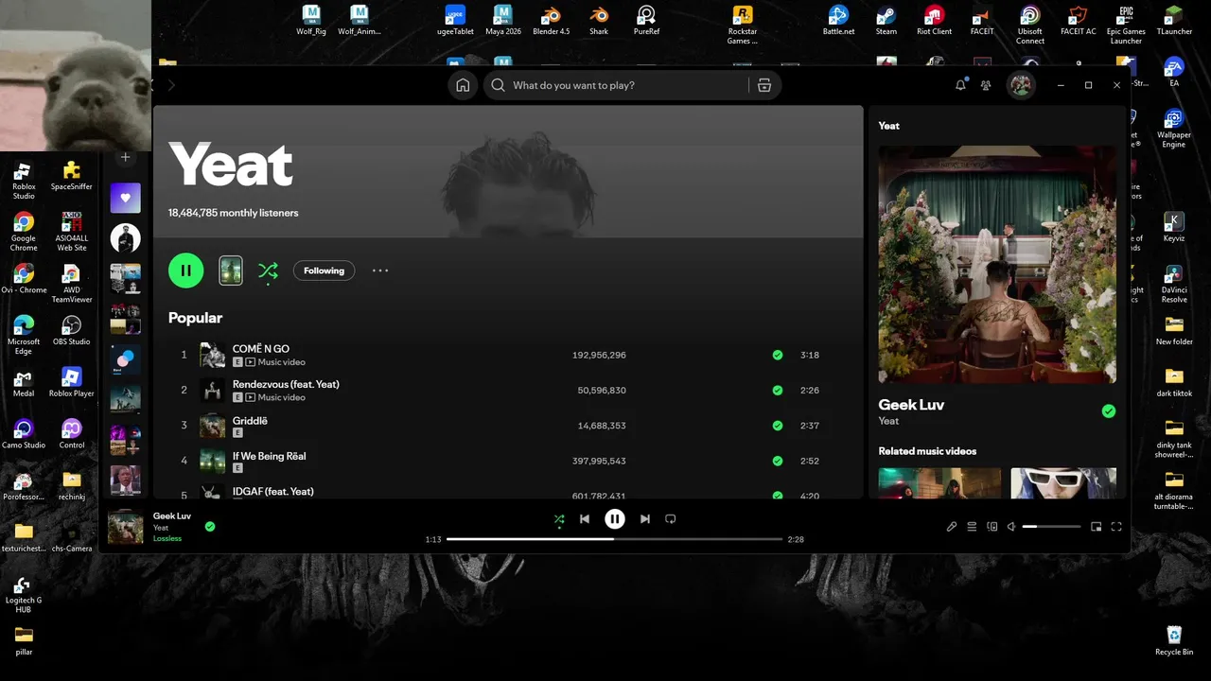
Task: Open Riot Client desktop shortcut
Action: (x=935, y=21)
